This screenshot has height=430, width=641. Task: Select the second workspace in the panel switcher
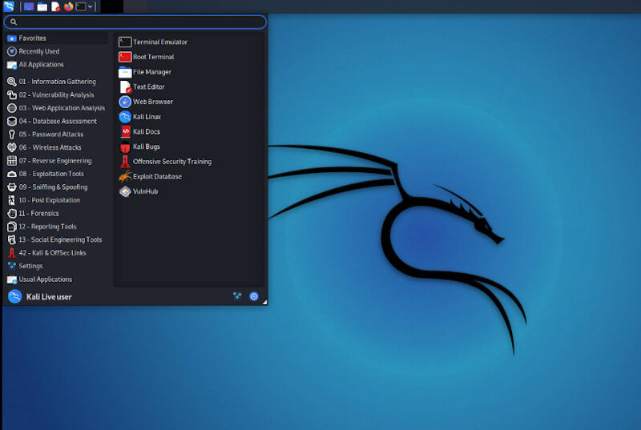(135, 6)
